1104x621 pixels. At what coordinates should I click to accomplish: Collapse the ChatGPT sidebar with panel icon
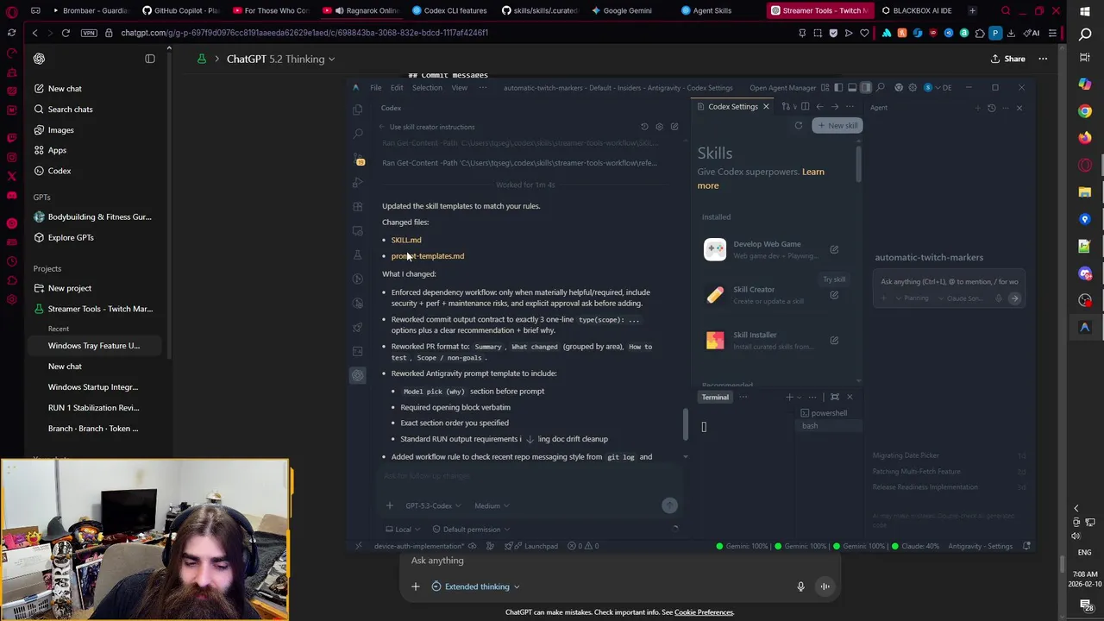tap(150, 59)
